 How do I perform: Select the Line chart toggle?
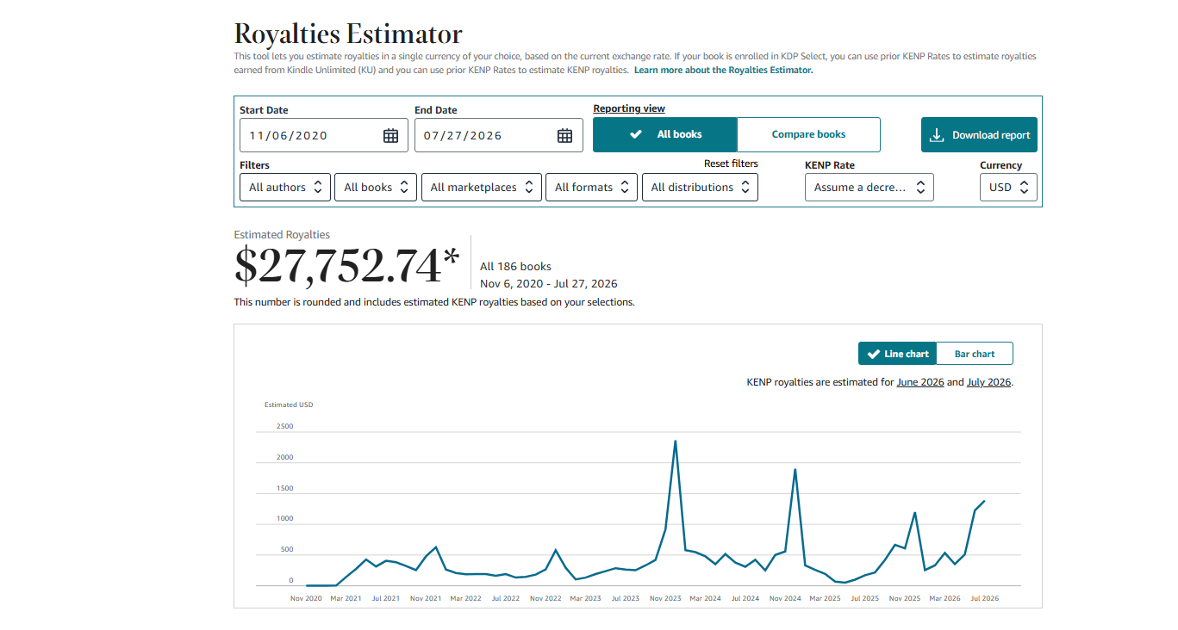(x=897, y=354)
